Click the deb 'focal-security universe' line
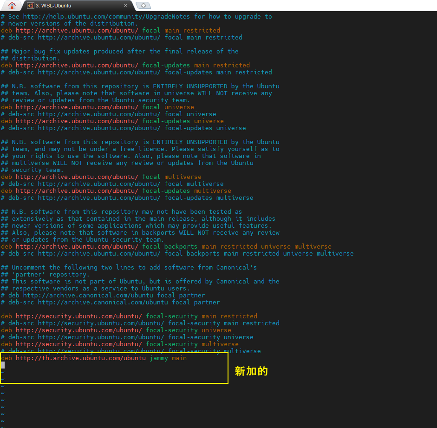This screenshot has width=437, height=428. click(x=116, y=330)
